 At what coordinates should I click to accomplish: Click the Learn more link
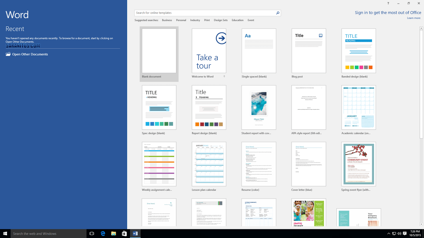tap(414, 18)
